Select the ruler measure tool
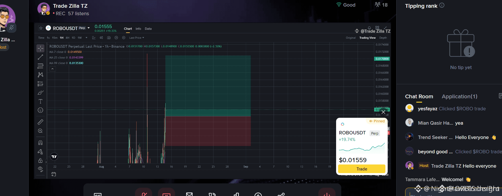This screenshot has width=502, height=196. (40, 122)
